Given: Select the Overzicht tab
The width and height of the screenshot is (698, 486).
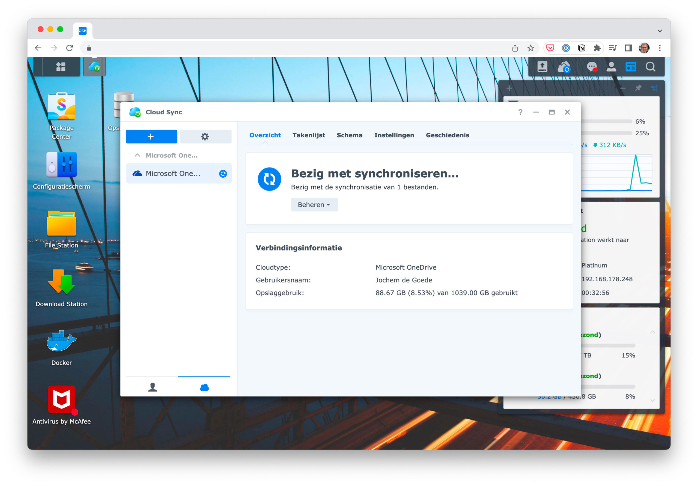Looking at the screenshot, I should click(265, 135).
